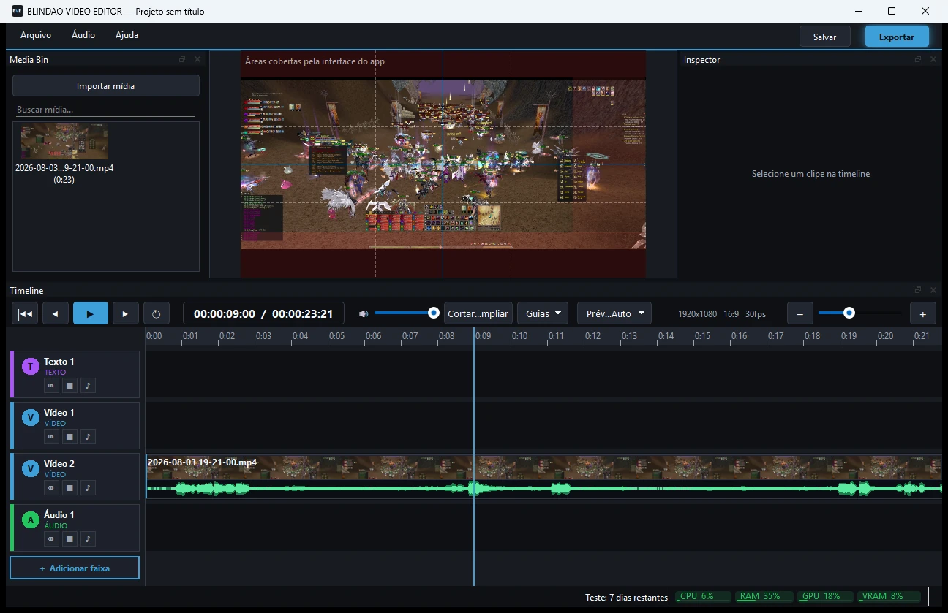948x613 pixels.
Task: Click the 0:15 mark on timeline ruler
Action: [702, 336]
